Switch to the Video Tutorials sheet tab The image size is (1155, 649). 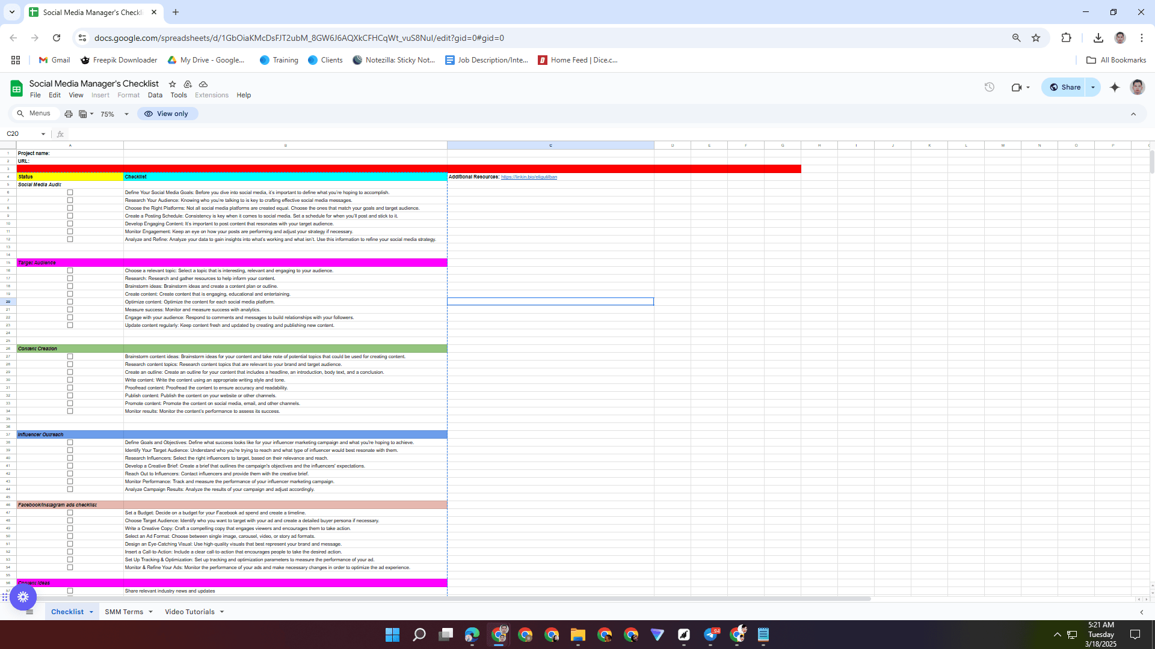[189, 612]
